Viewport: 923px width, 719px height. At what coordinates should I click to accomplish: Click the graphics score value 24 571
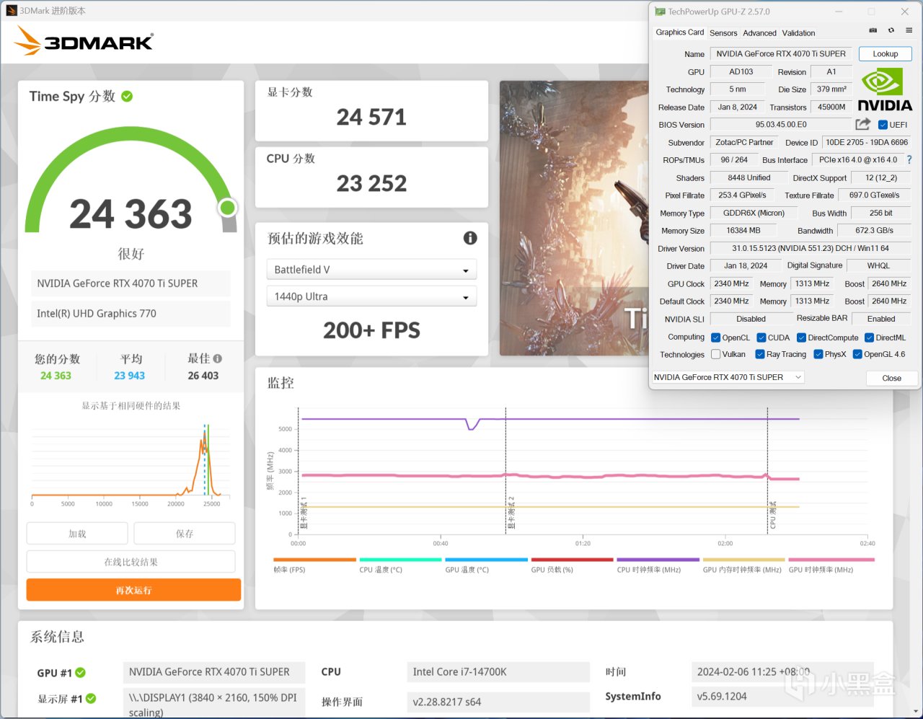click(371, 117)
